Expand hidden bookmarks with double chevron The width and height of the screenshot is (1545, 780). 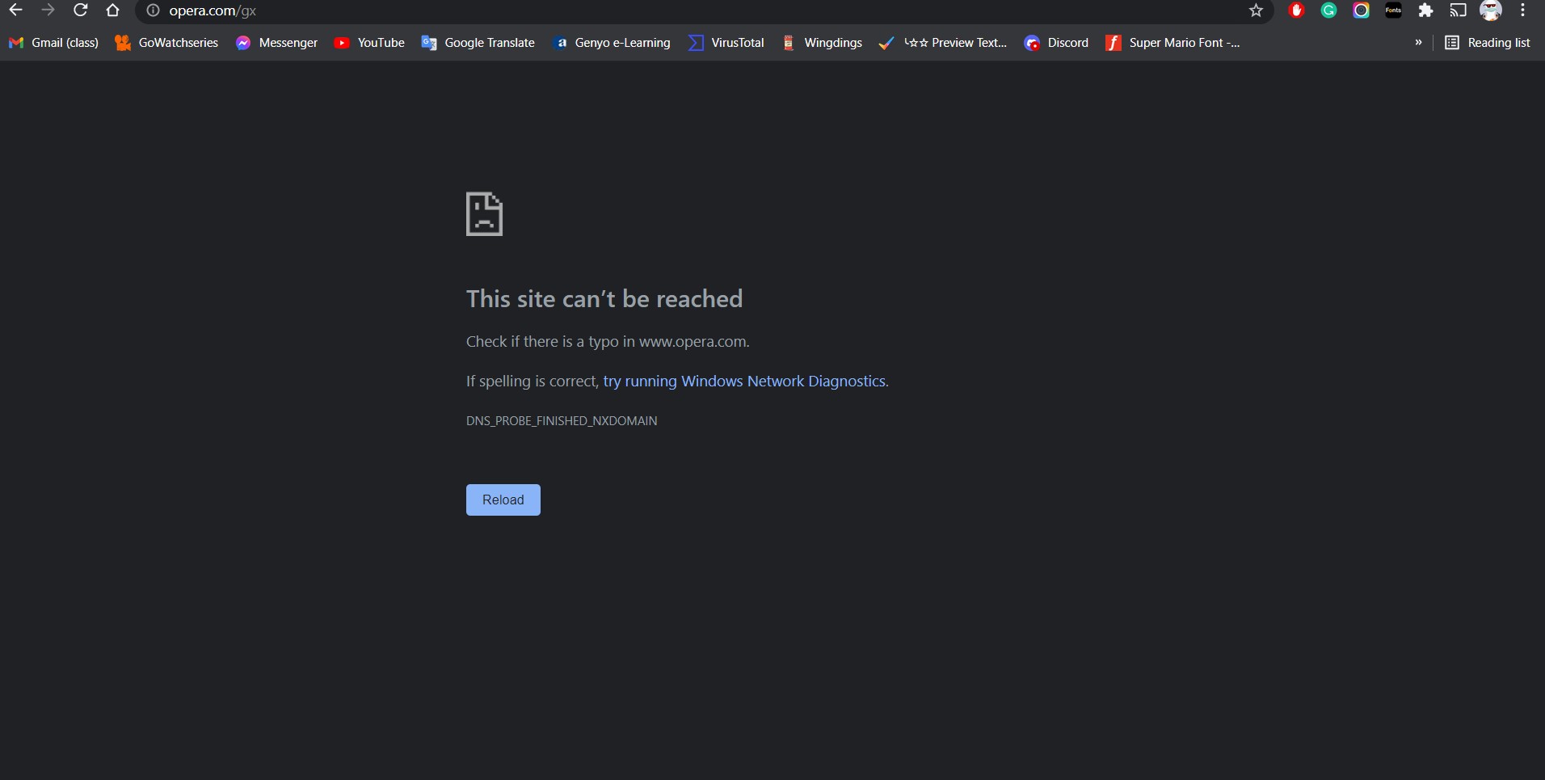[1418, 43]
